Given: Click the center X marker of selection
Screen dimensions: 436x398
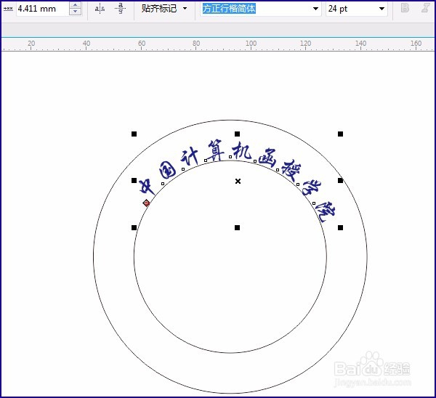Looking at the screenshot, I should (x=238, y=182).
